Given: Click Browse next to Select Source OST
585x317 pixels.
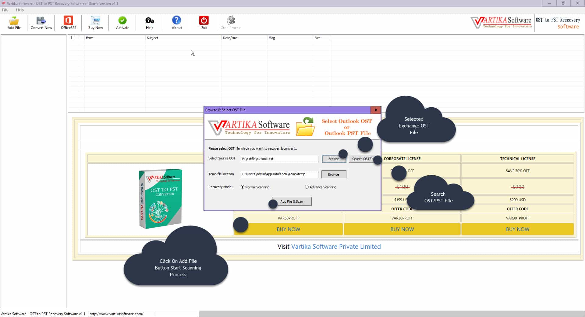Looking at the screenshot, I should coord(334,159).
